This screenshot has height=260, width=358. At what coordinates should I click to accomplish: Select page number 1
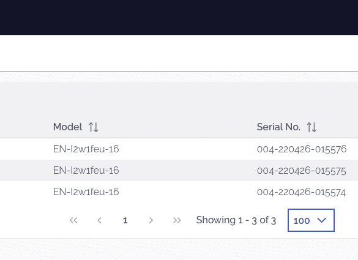125,220
